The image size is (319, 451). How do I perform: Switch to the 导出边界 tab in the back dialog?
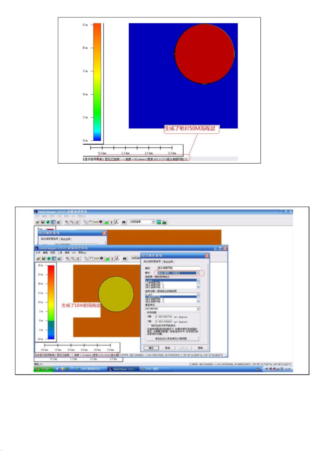[x=65, y=239]
